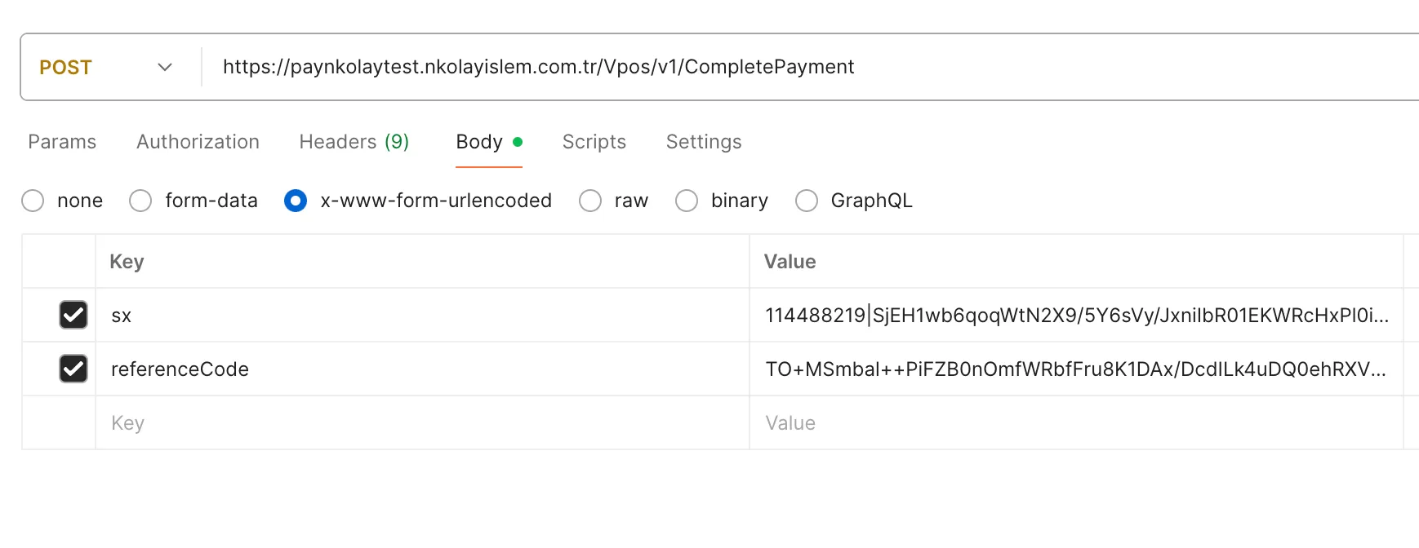Viewport: 1419px width, 548px height.
Task: Choose the raw body option
Action: click(590, 201)
